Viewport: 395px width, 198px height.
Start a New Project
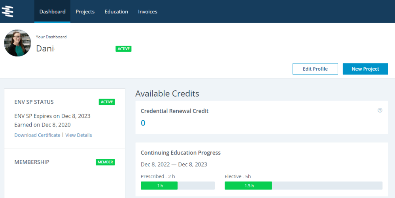click(x=365, y=69)
